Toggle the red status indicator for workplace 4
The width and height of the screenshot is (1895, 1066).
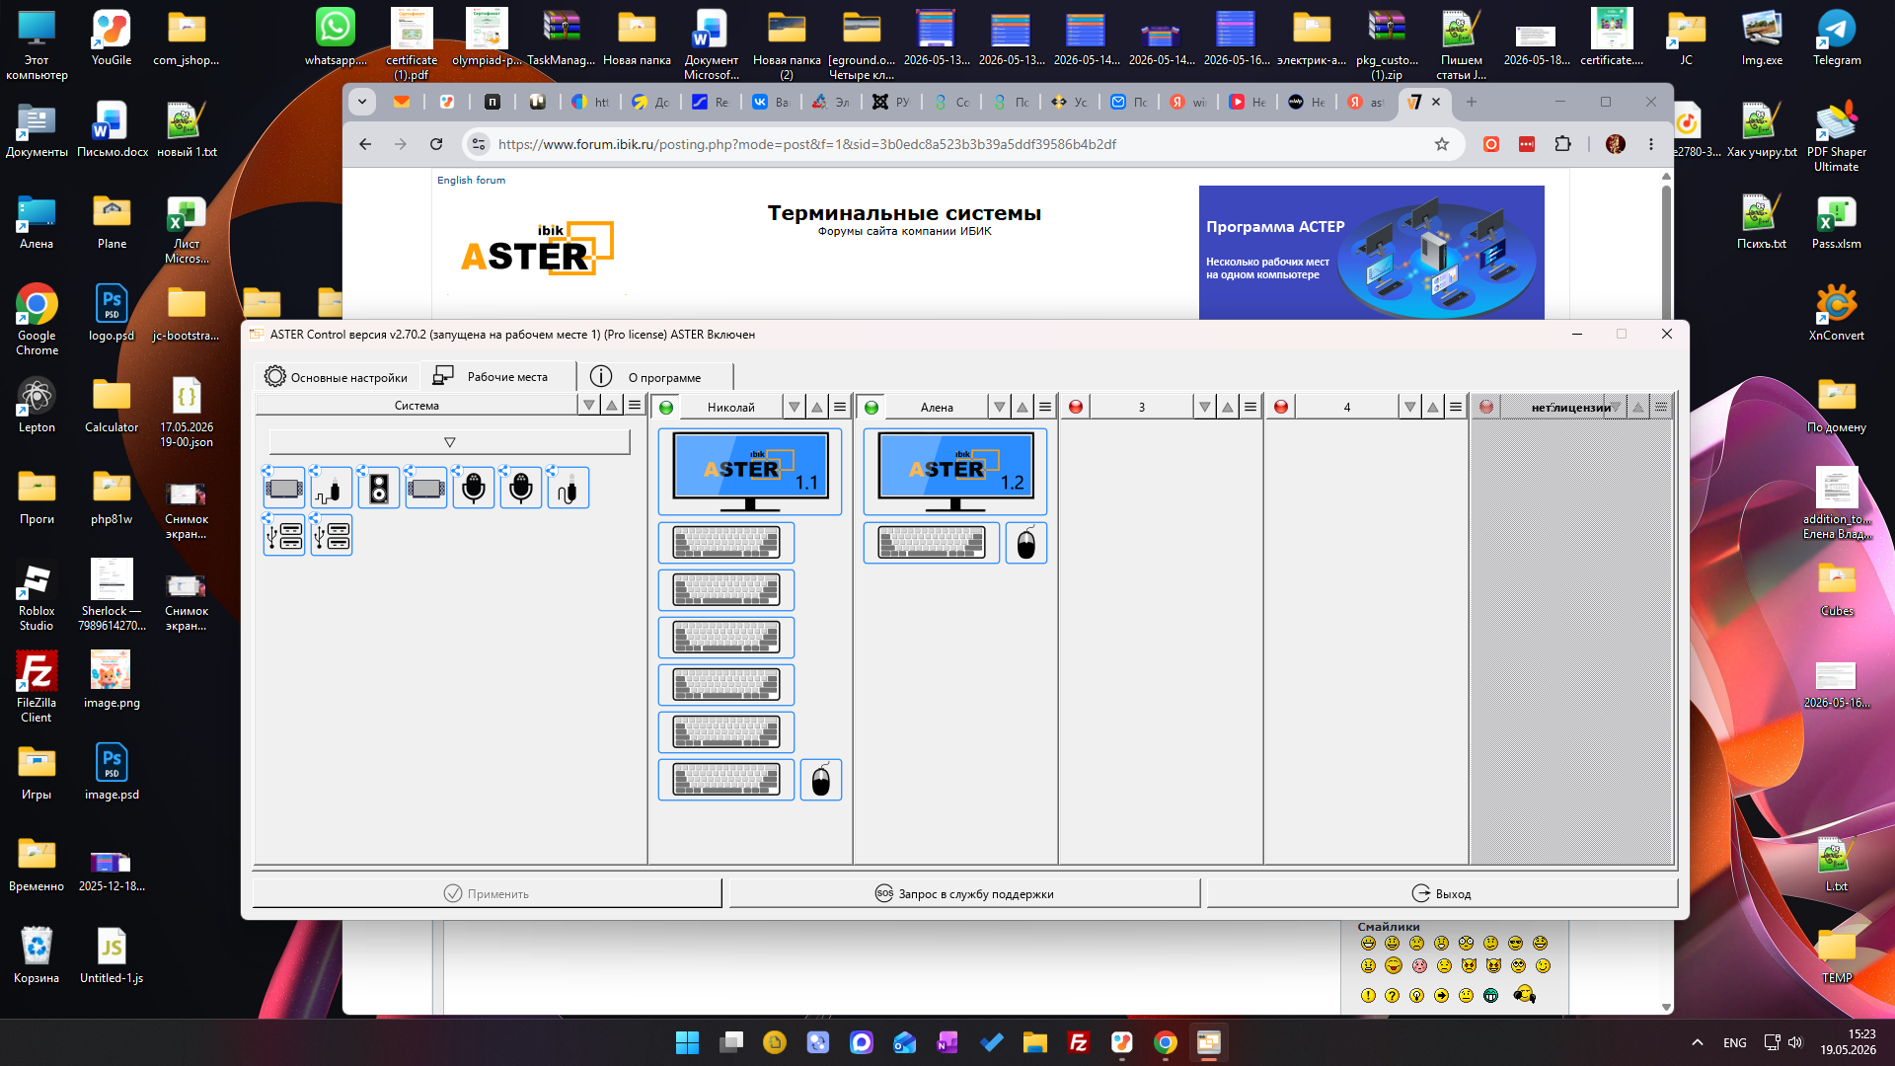1281,407
